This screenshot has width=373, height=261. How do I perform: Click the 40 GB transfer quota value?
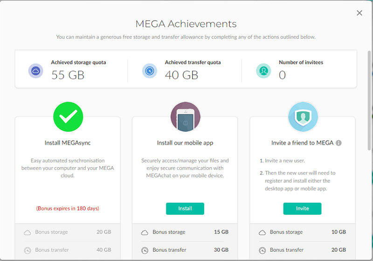(181, 75)
